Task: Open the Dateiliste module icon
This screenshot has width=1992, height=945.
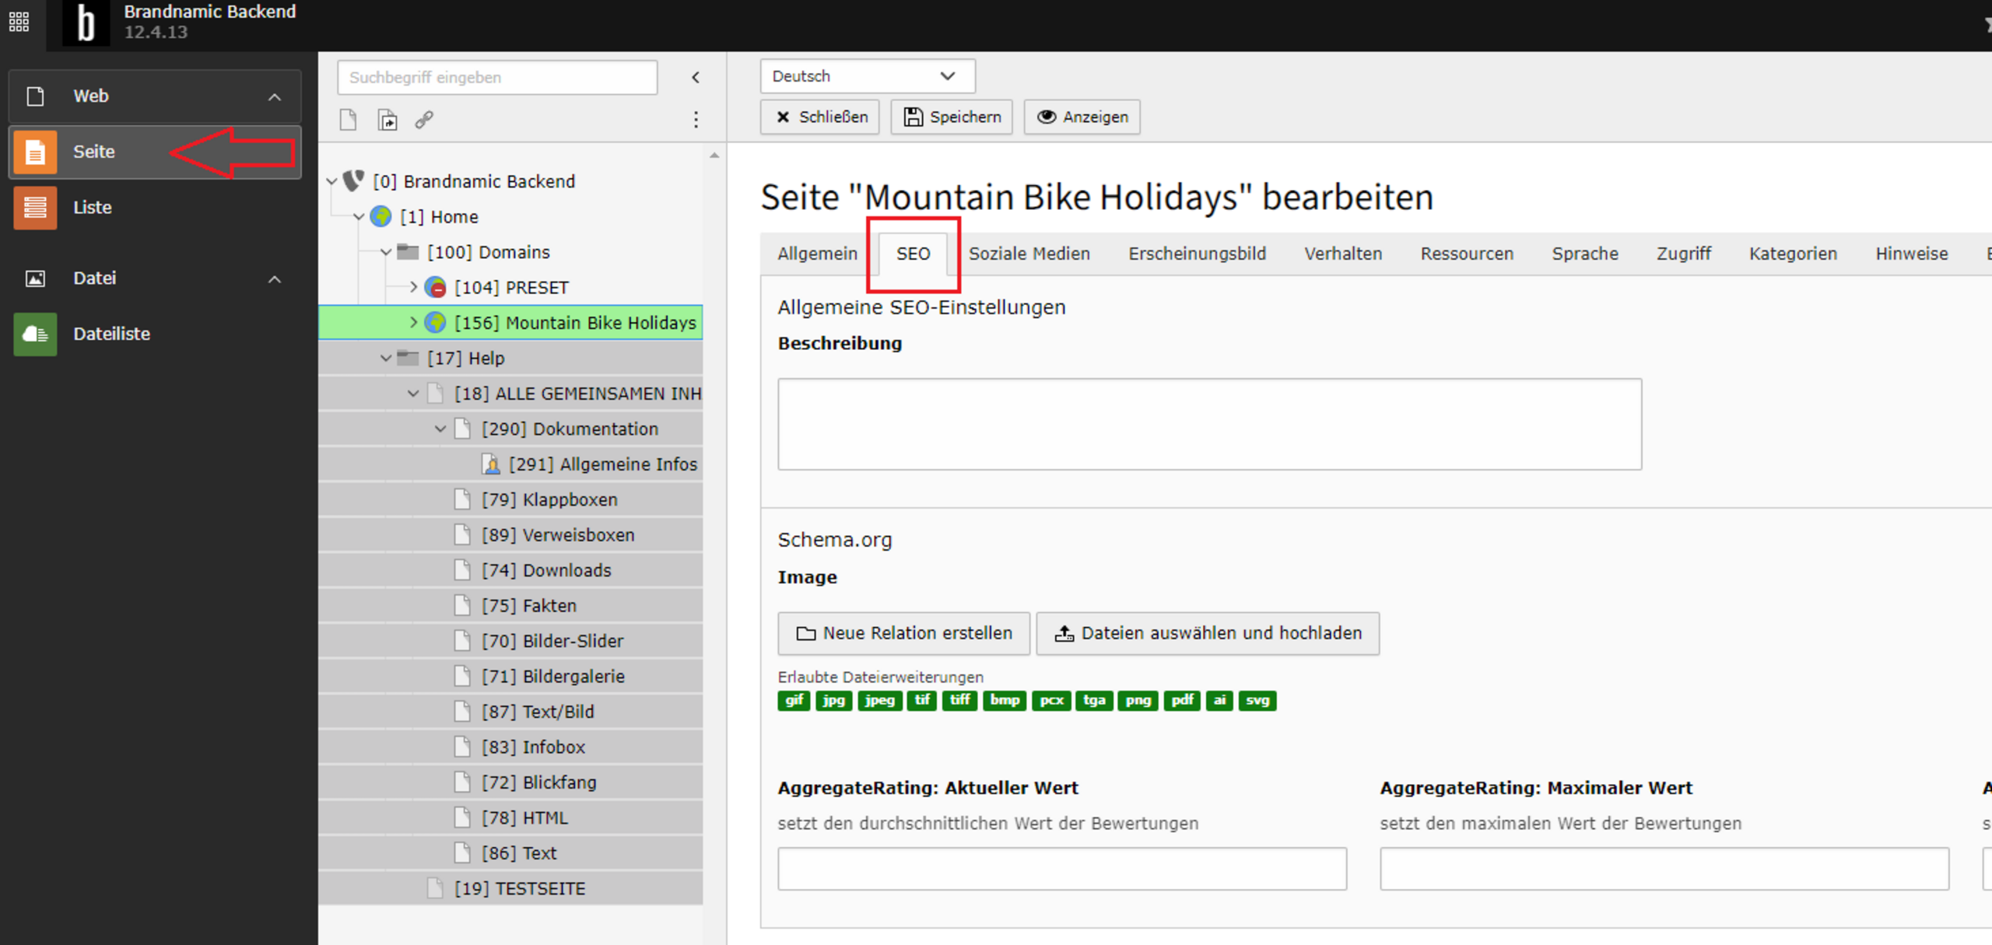Action: click(x=35, y=334)
